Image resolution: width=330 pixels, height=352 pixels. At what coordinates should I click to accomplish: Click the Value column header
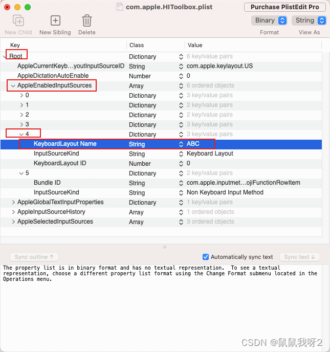[x=195, y=45]
